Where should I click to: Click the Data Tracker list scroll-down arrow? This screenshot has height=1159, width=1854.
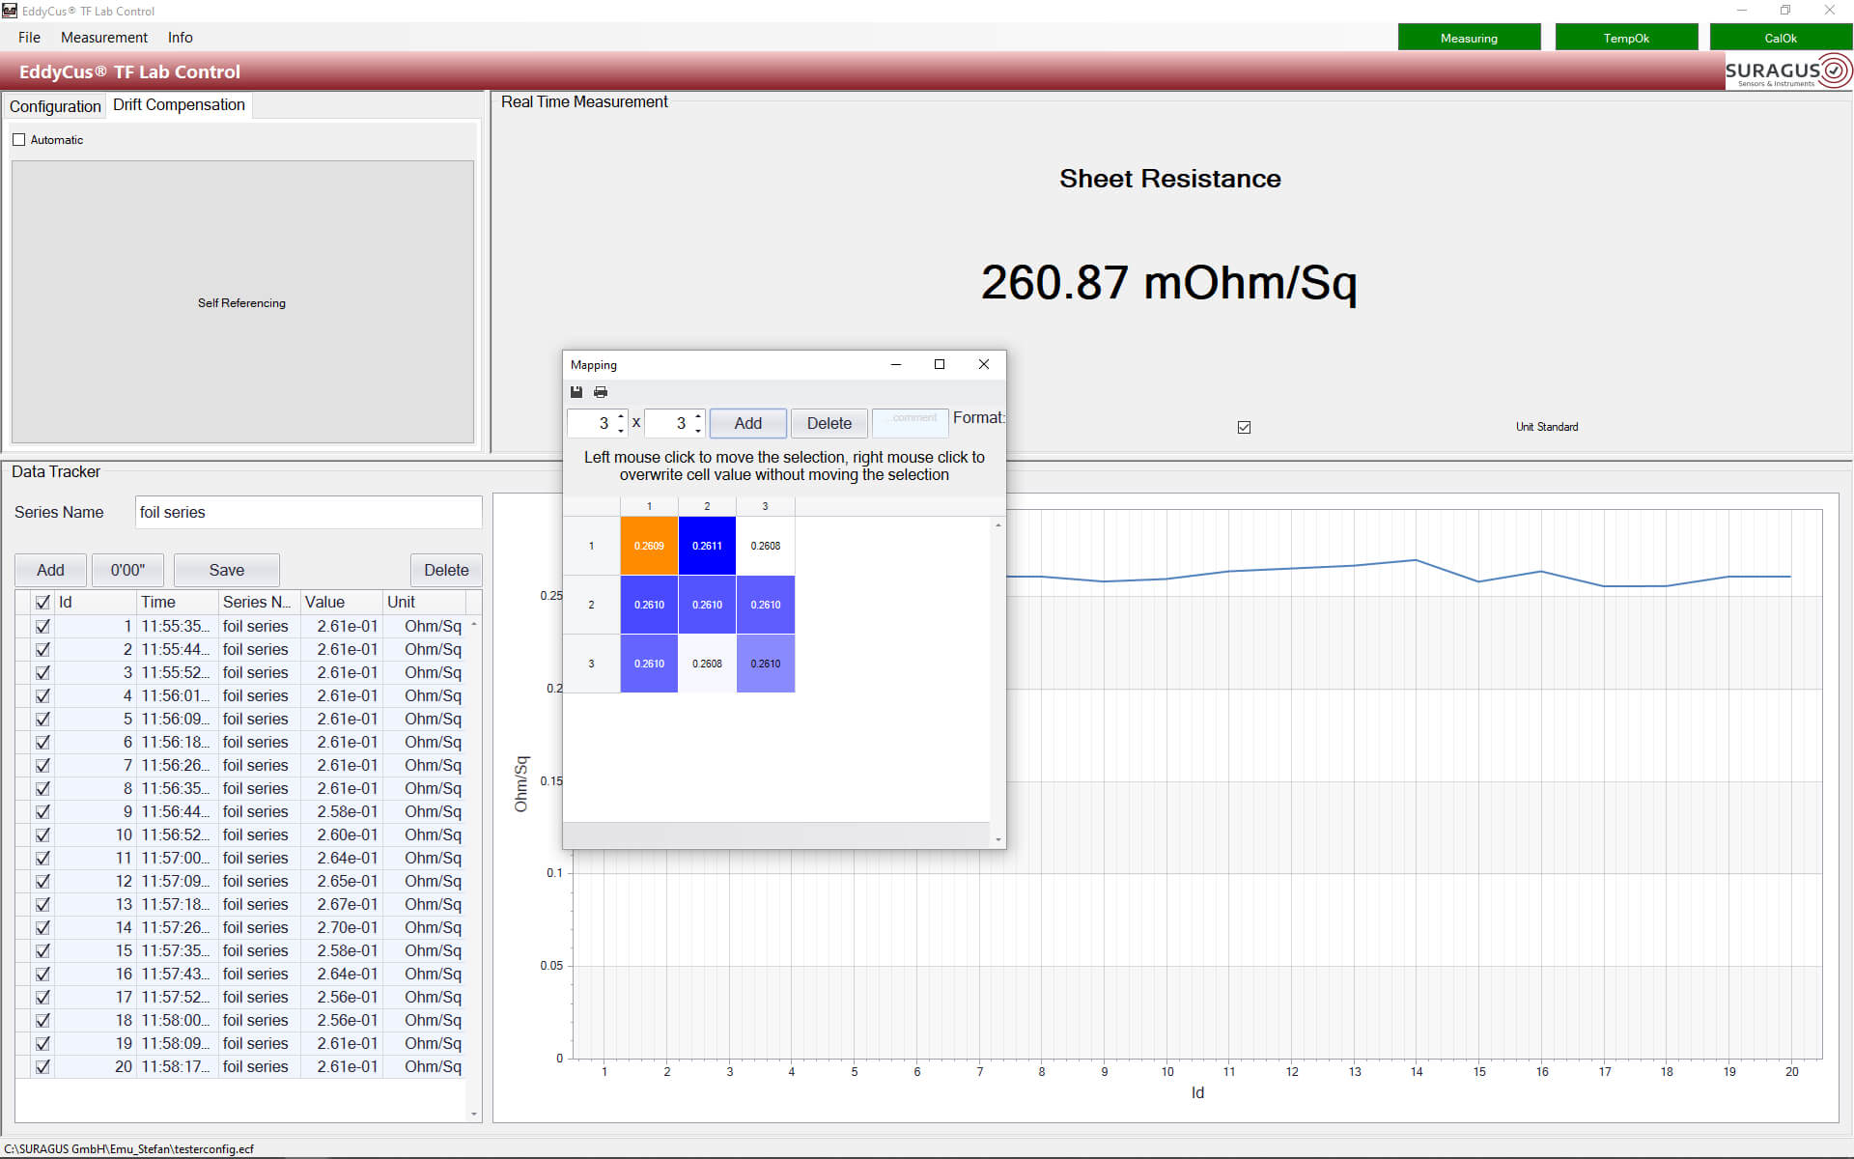pos(473,1114)
